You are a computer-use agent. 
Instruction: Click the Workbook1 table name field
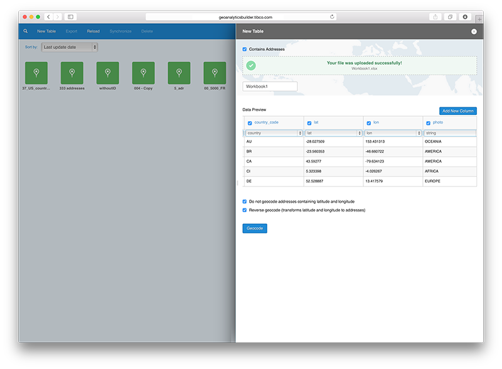tap(270, 86)
